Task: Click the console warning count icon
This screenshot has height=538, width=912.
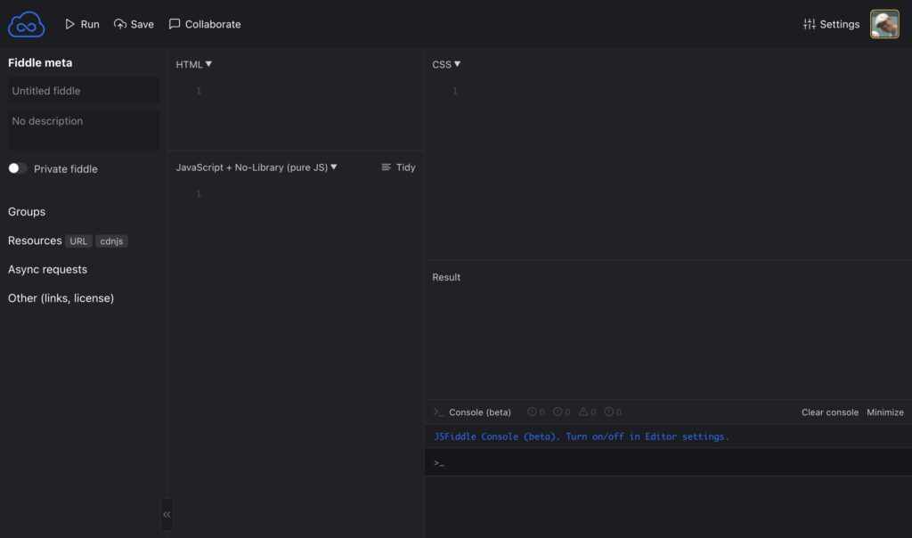Action: (583, 412)
